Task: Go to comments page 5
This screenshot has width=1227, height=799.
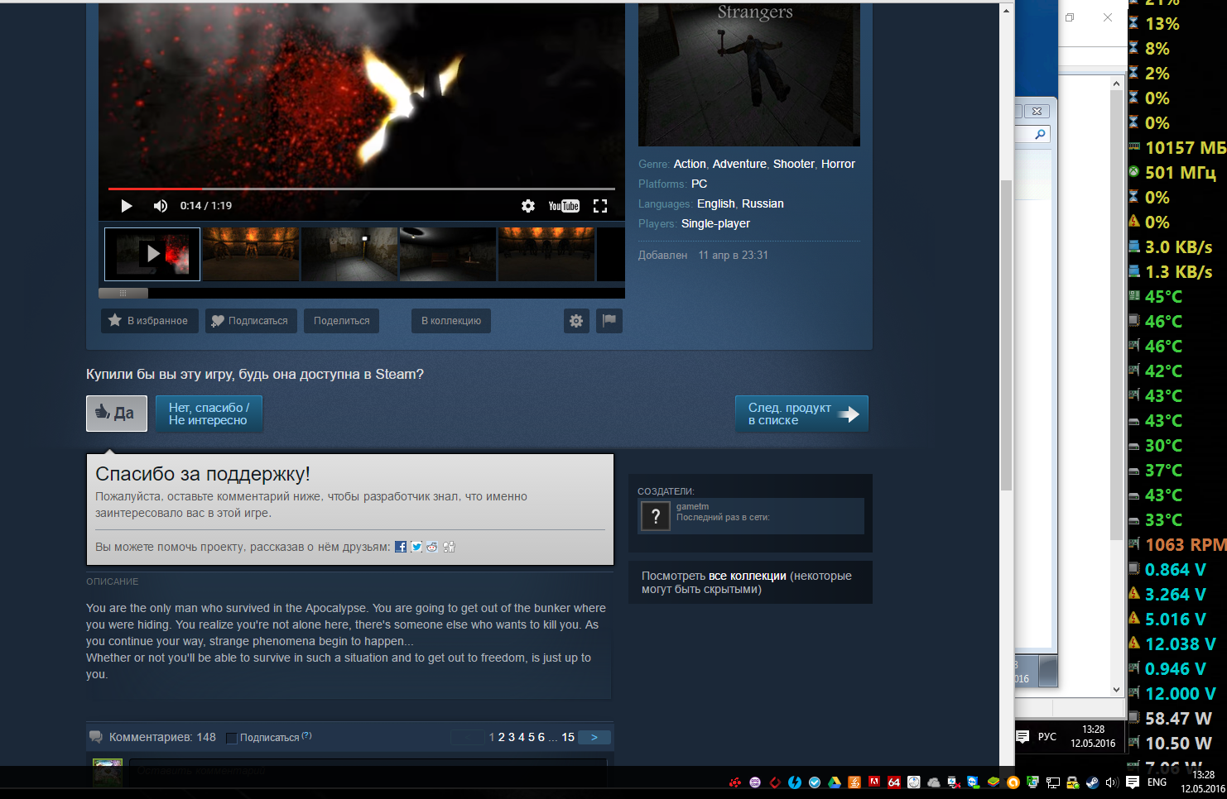Action: click(x=532, y=737)
